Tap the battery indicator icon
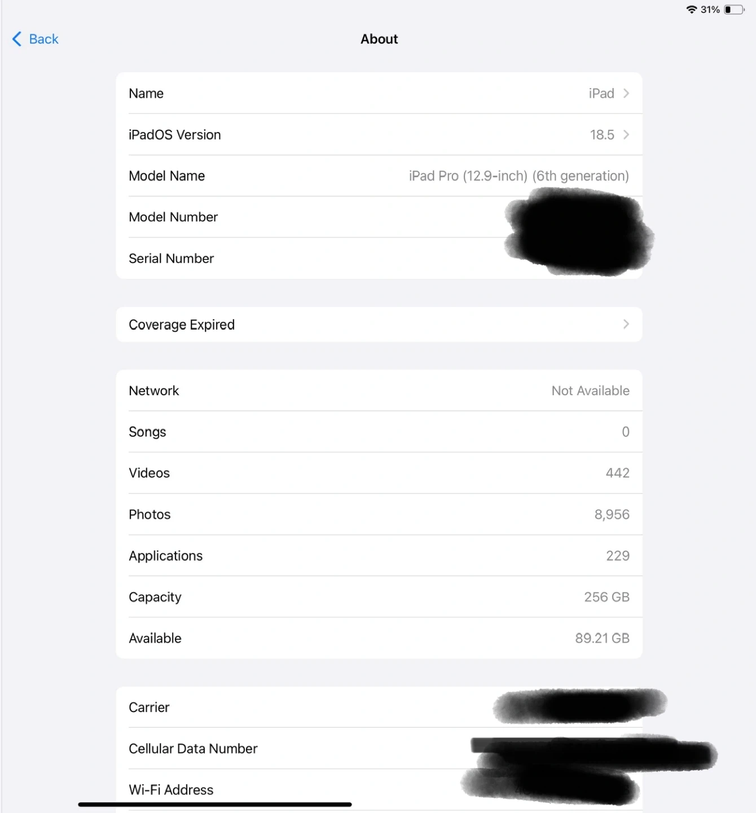 point(734,10)
